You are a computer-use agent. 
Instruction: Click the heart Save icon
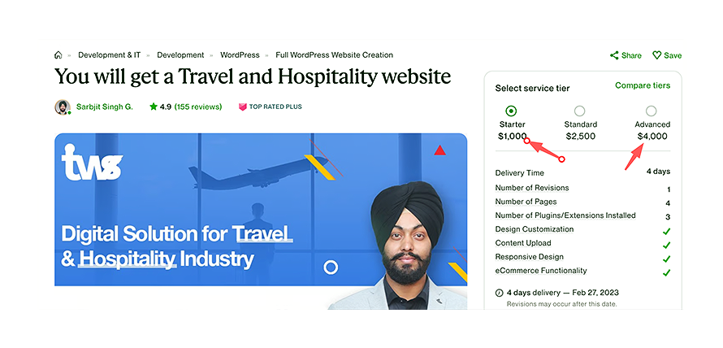tap(656, 55)
